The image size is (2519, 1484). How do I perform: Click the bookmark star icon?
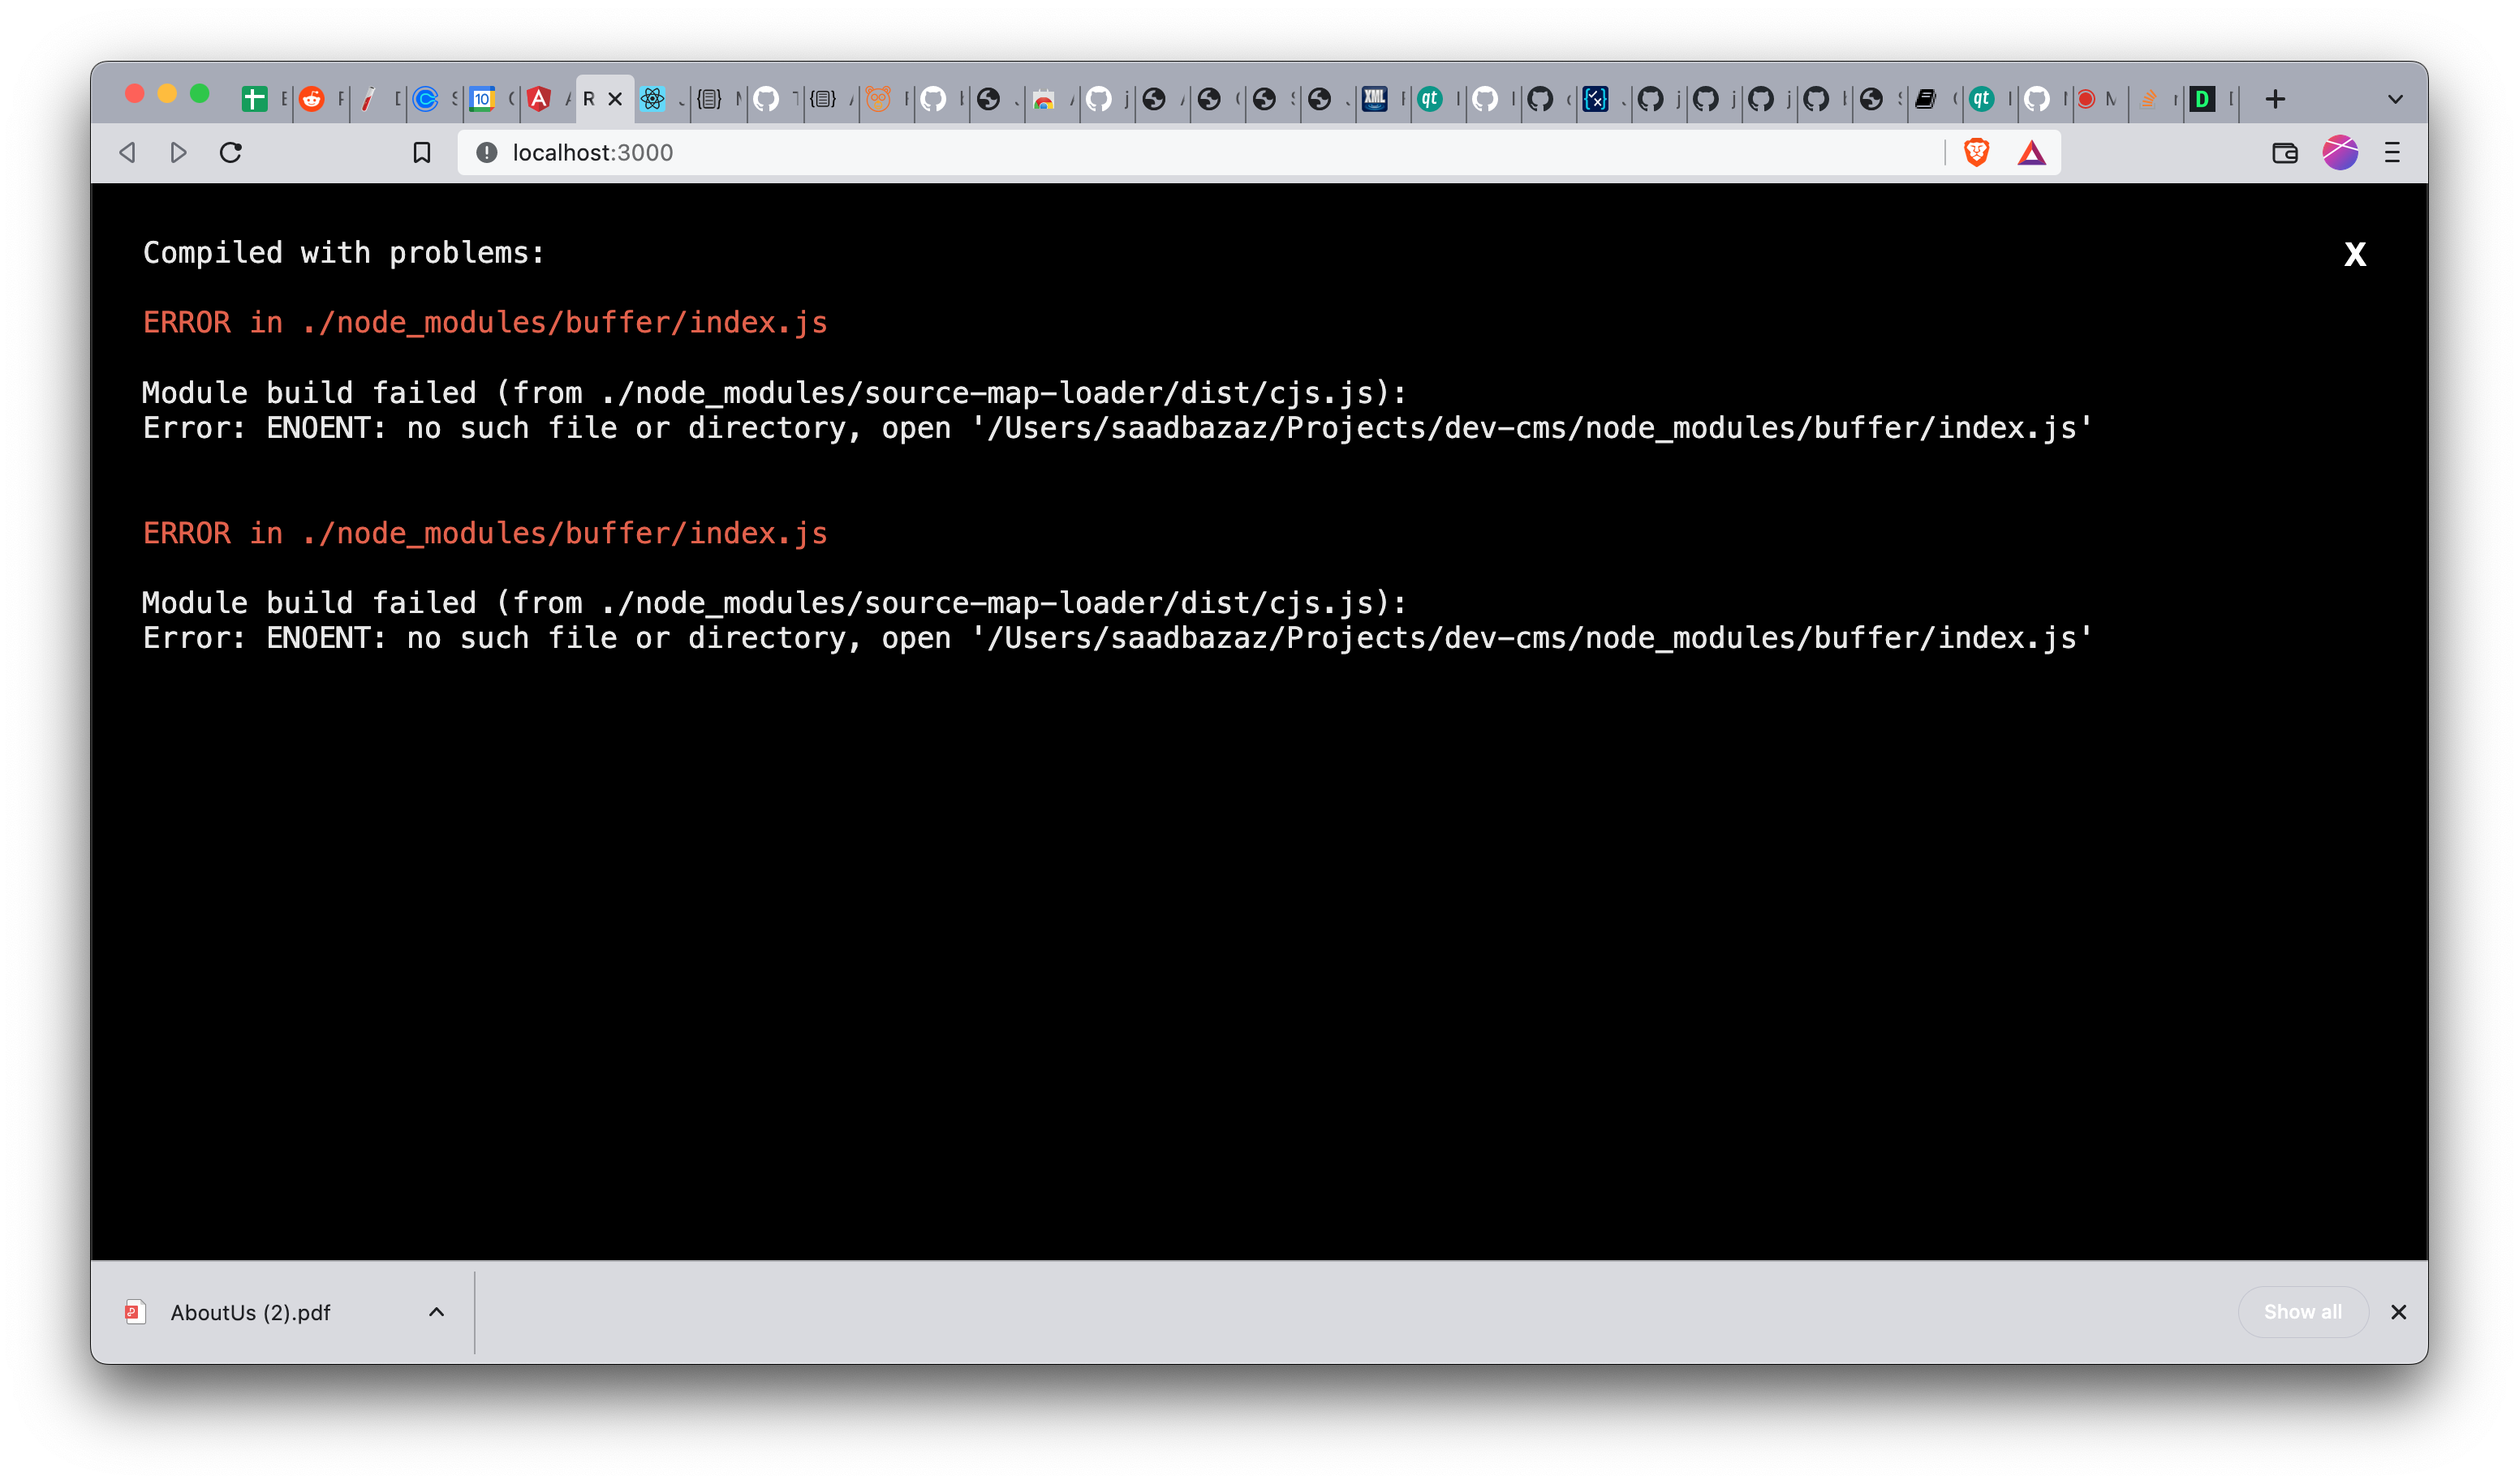421,152
